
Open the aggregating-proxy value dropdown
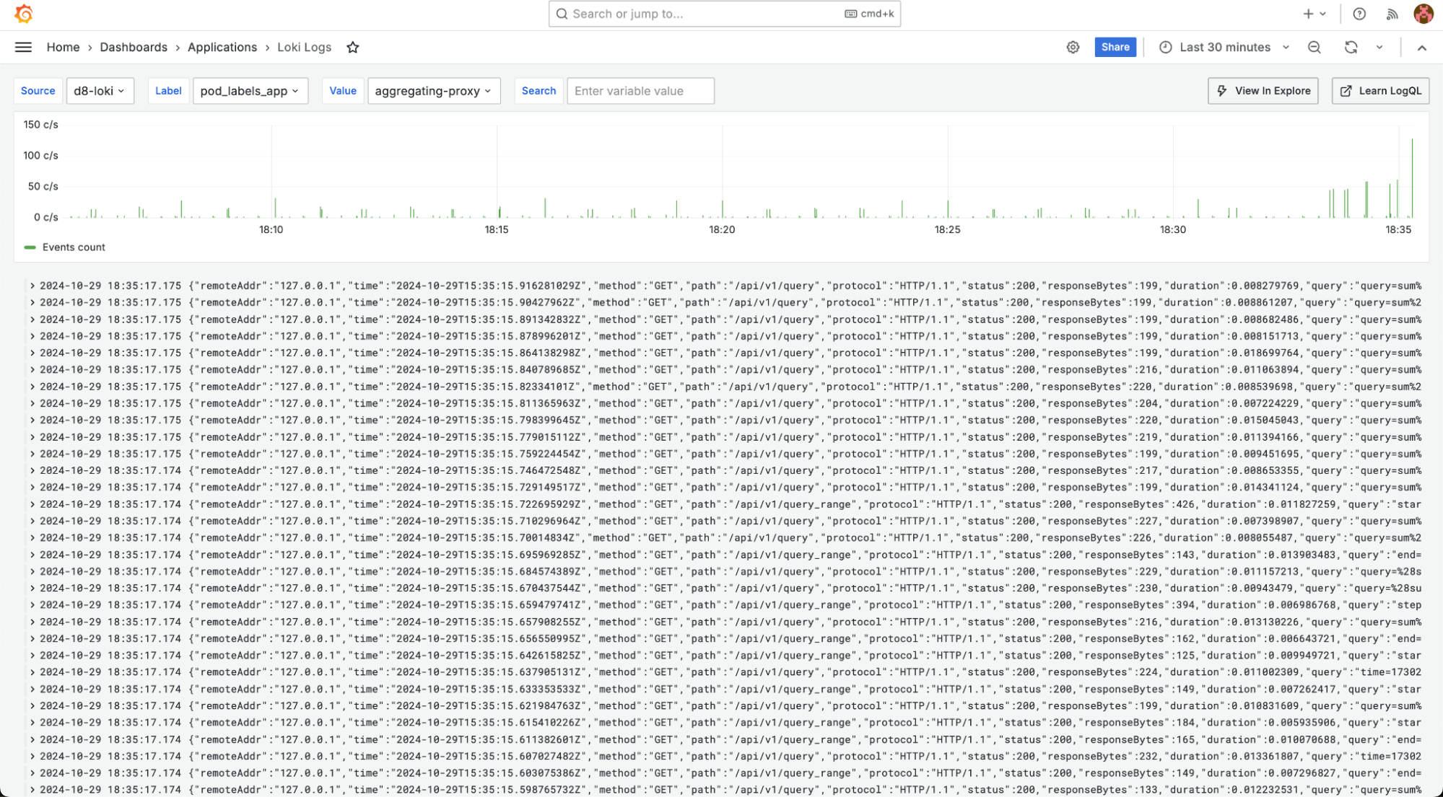point(433,91)
